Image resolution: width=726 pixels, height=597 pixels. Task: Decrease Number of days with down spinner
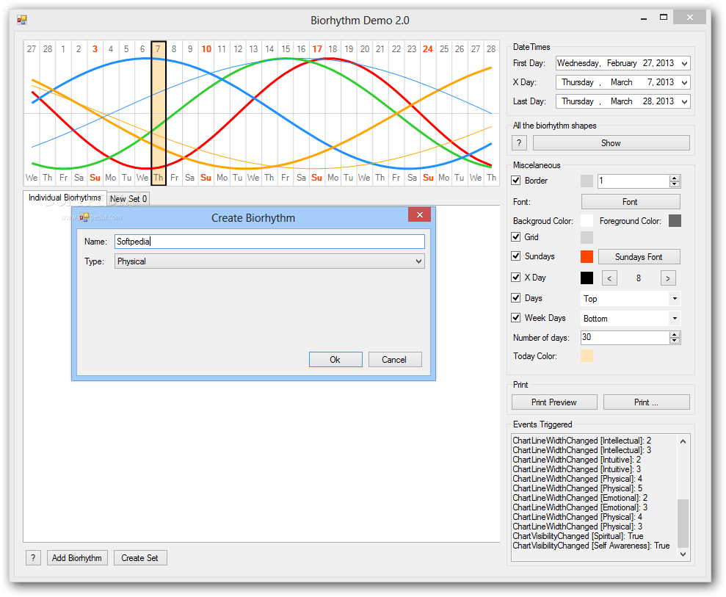click(675, 341)
